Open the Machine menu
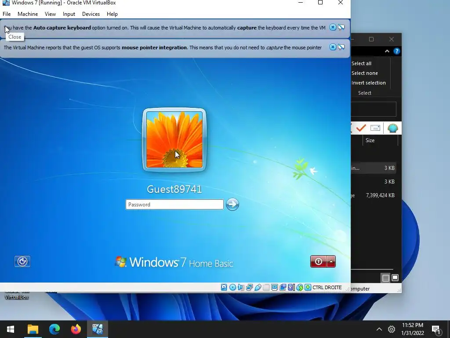Viewport: 450px width, 338px height. [28, 14]
